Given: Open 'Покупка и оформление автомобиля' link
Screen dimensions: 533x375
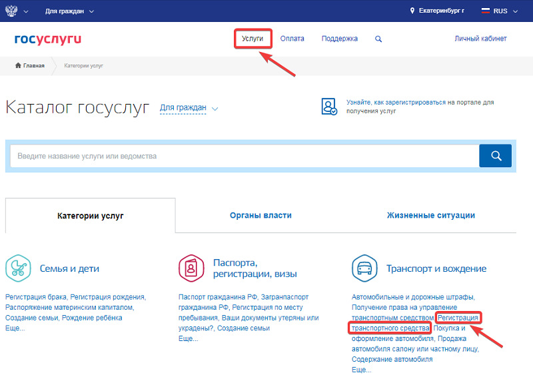Looking at the screenshot, I should pos(408,334).
